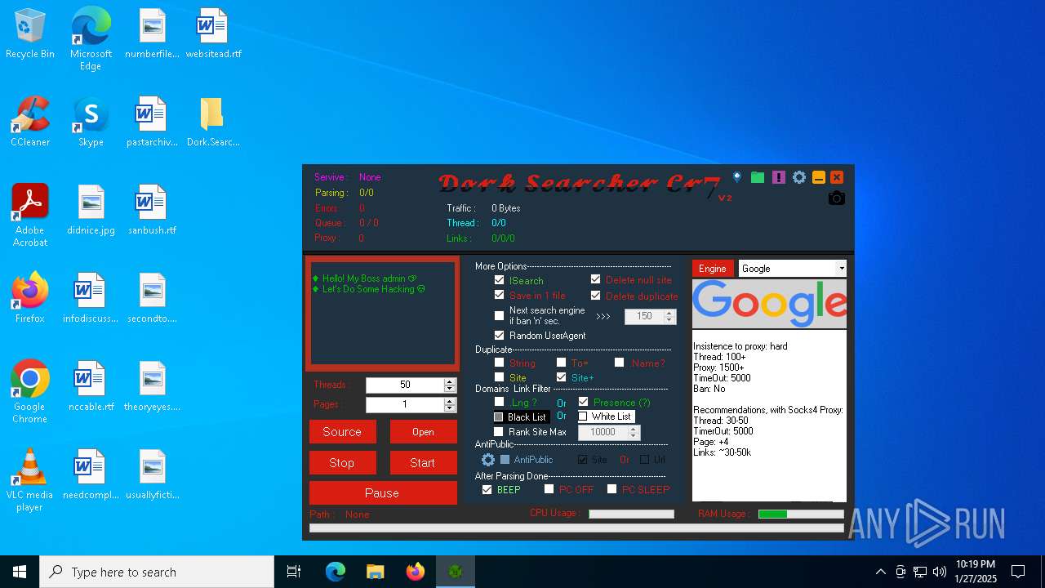Enable String duplicate checkbox

(499, 363)
